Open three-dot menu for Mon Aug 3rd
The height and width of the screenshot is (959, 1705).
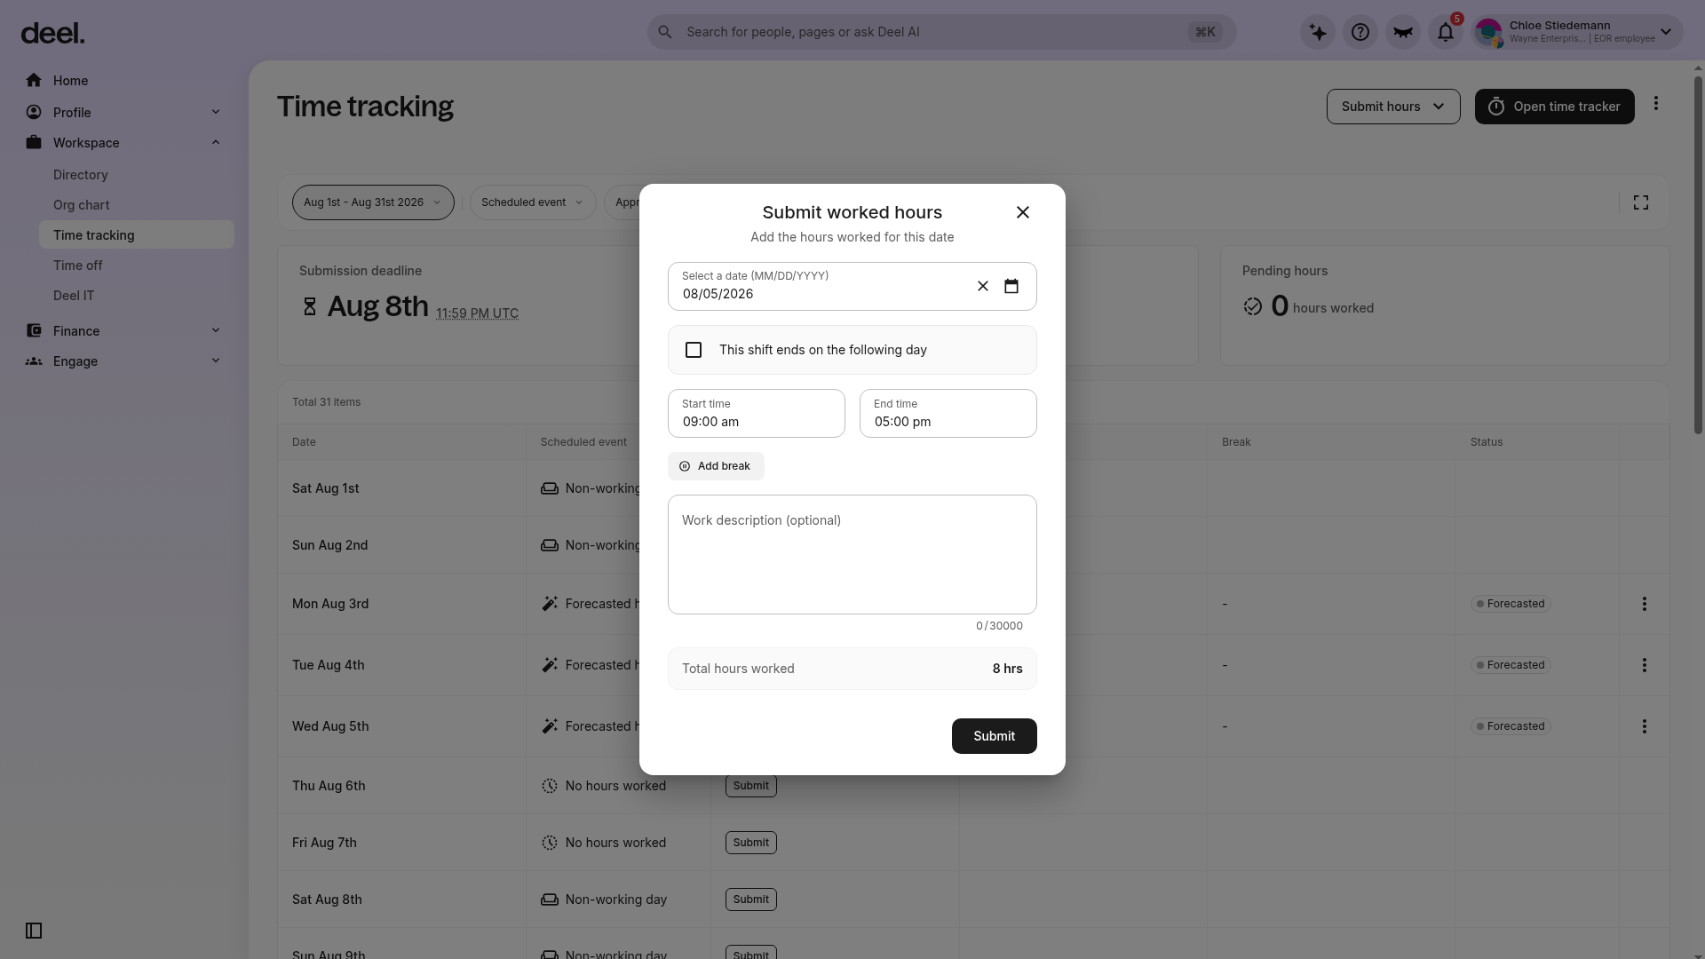pyautogui.click(x=1644, y=604)
